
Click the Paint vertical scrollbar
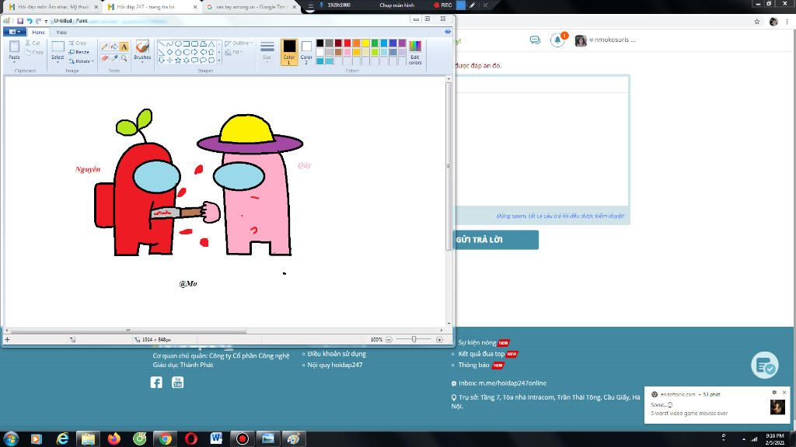pyautogui.click(x=449, y=166)
